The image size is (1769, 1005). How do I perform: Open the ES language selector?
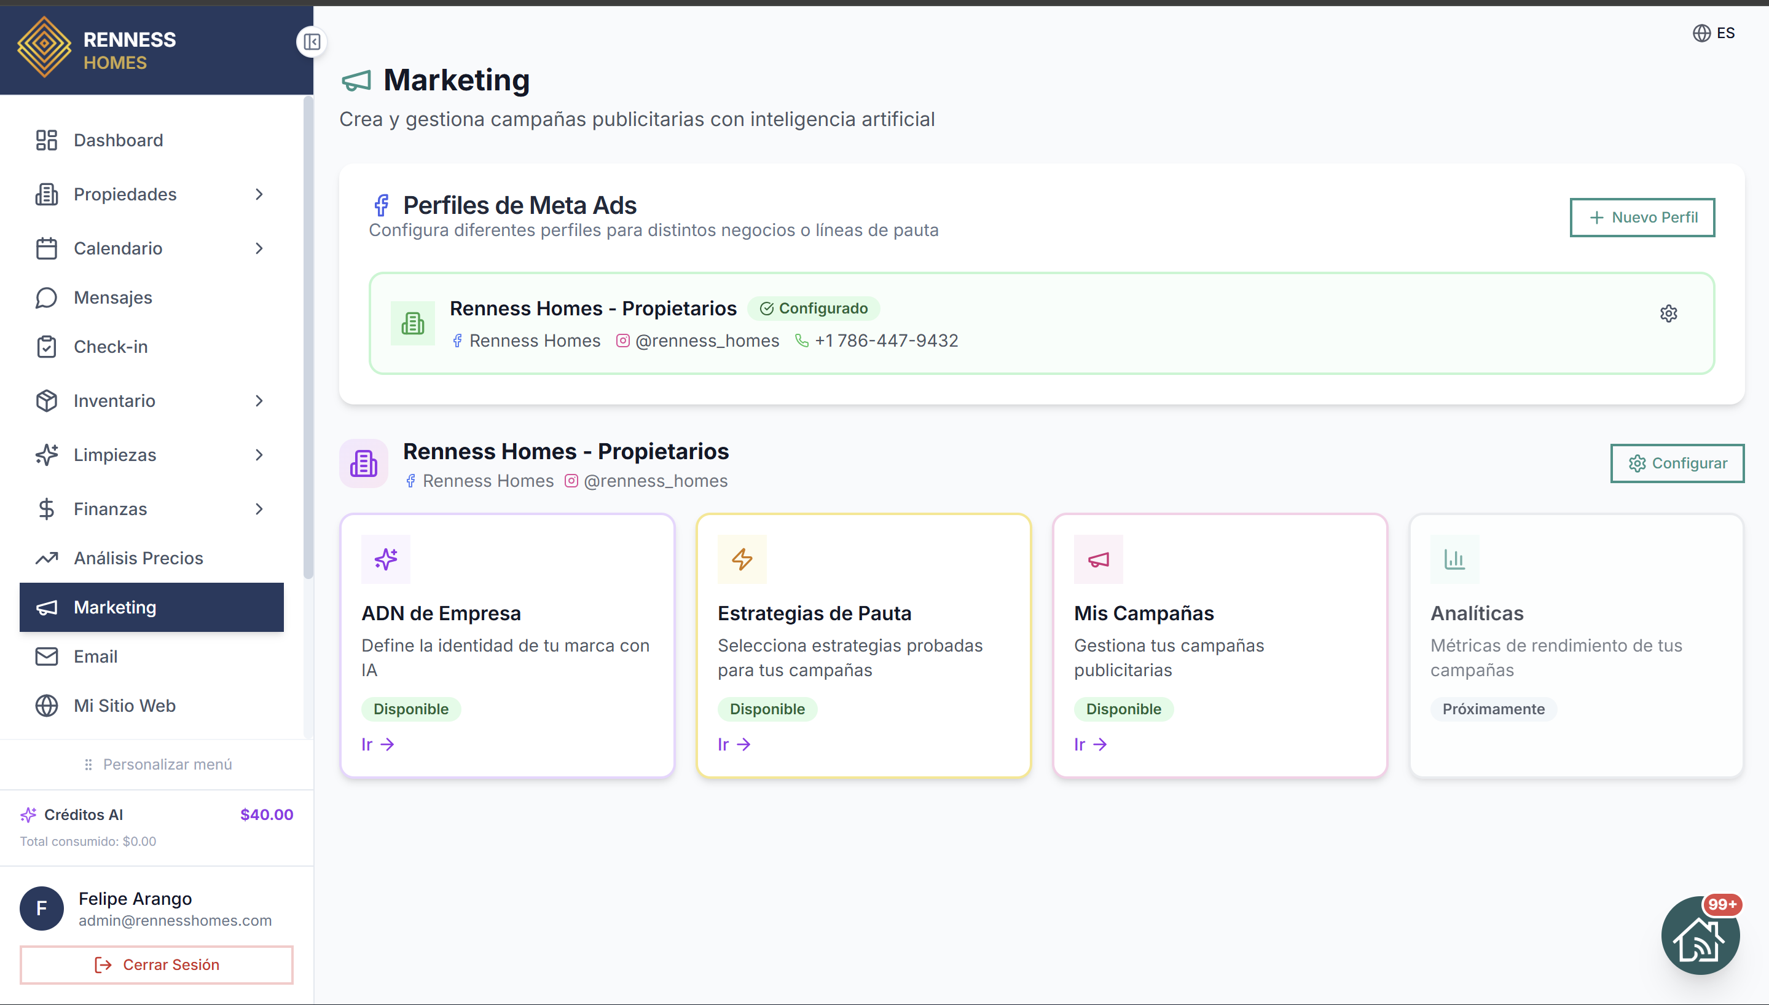1714,33
